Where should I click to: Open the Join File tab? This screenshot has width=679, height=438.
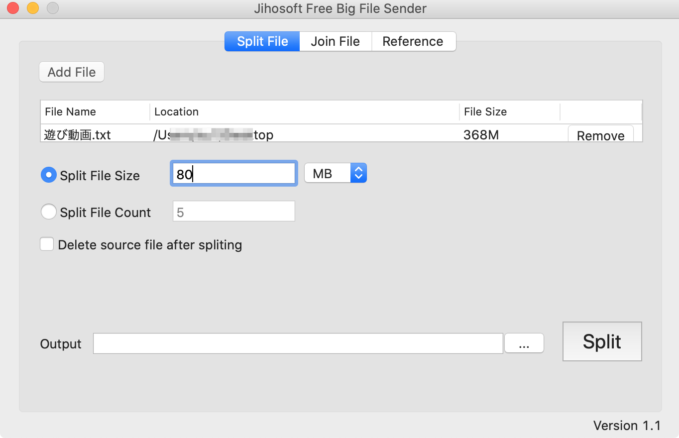[x=336, y=41]
